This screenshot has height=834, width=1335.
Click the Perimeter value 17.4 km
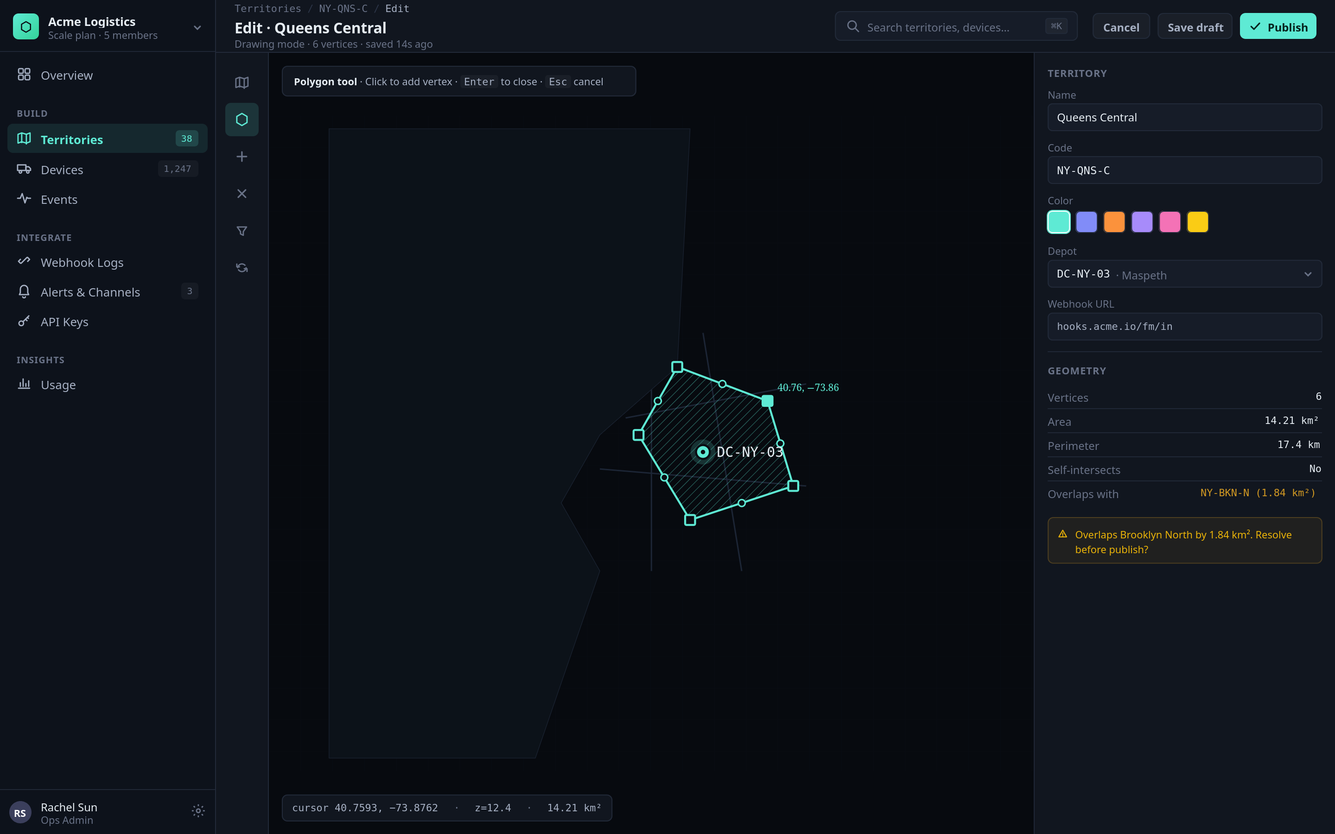(1298, 445)
